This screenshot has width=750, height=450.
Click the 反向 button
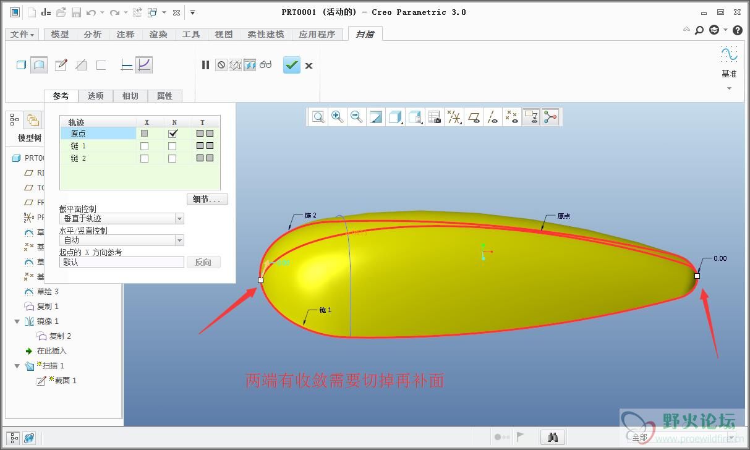203,262
